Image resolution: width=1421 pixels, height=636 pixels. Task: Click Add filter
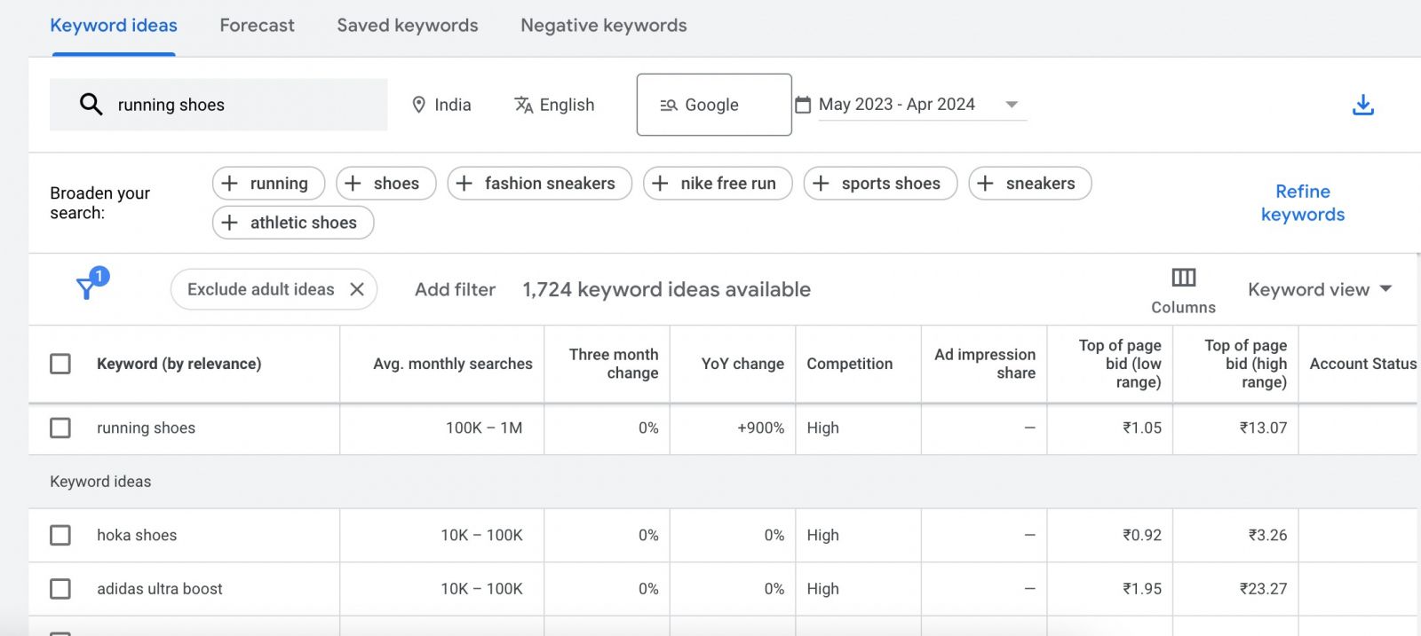pyautogui.click(x=455, y=289)
